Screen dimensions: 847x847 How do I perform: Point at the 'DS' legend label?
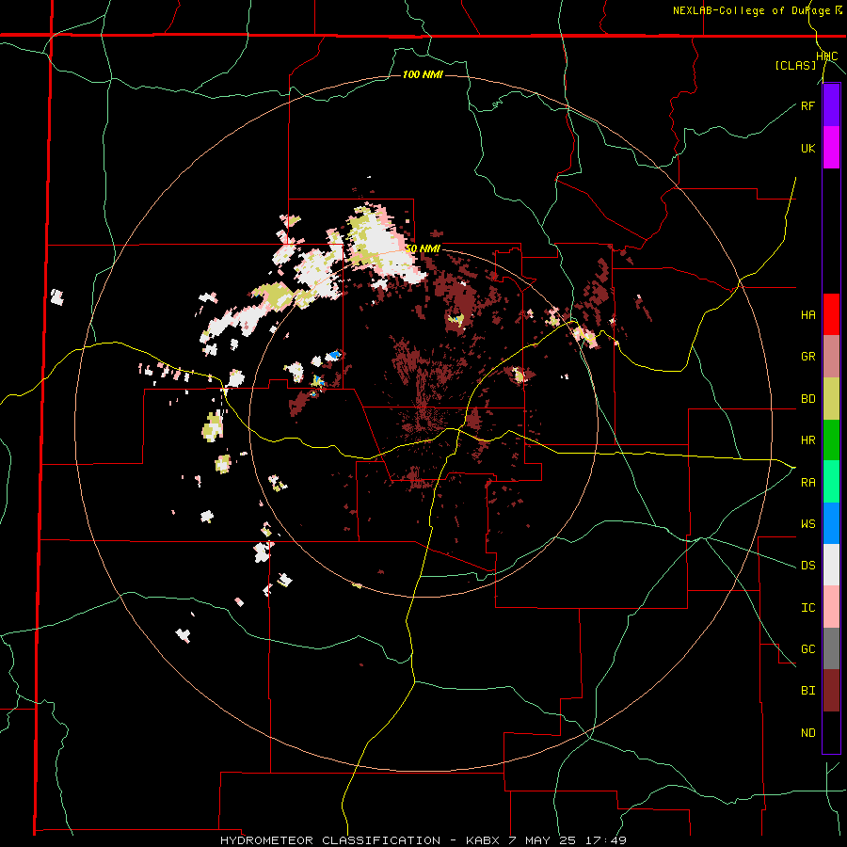(807, 566)
